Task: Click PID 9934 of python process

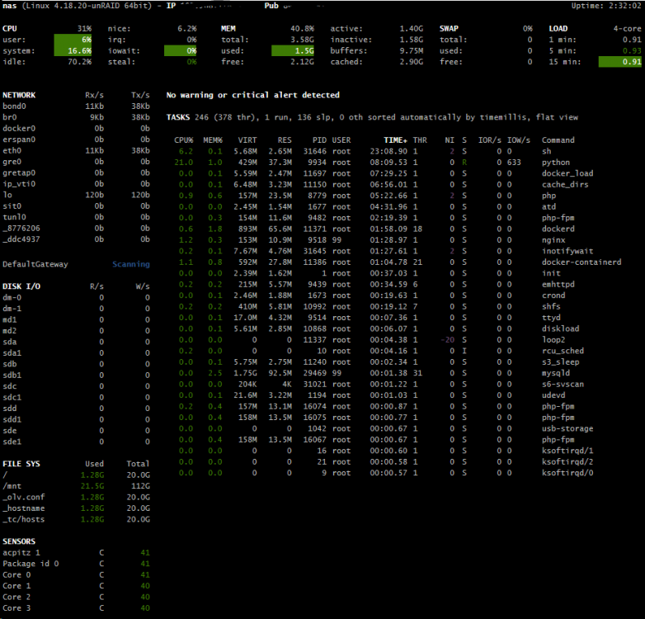Action: 318,163
